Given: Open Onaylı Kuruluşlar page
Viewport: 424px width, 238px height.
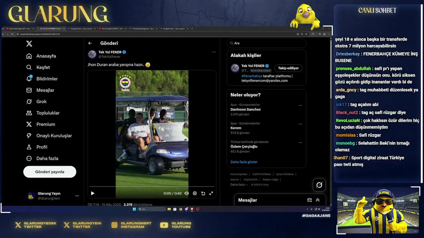Looking at the screenshot, I should point(49,136).
